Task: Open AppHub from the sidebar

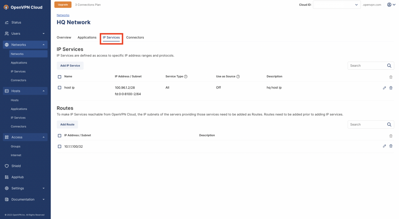Action: (17, 177)
